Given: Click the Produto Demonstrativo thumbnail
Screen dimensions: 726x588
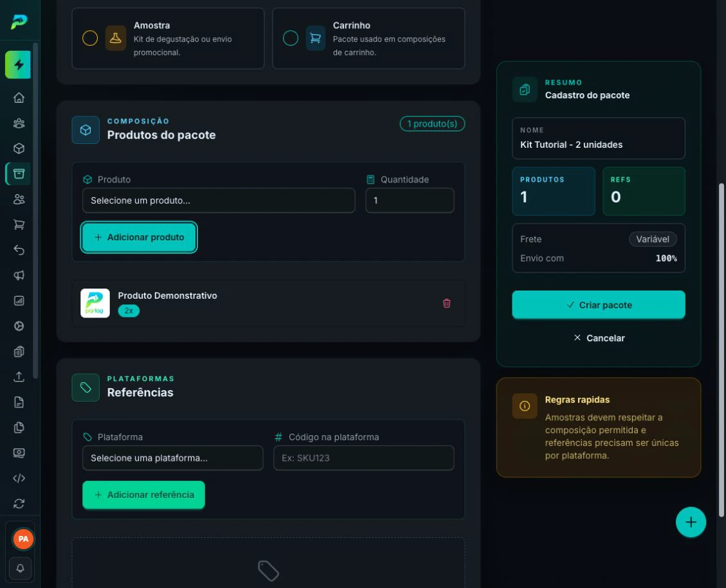Looking at the screenshot, I should tap(95, 303).
